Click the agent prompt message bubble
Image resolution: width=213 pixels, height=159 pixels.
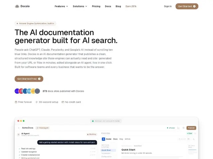pos(67,142)
